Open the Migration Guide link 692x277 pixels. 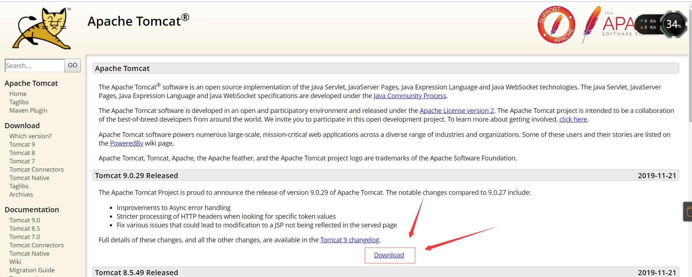32,270
